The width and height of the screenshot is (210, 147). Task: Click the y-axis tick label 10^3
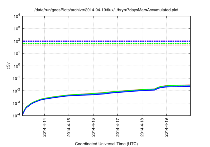coord(17,29)
